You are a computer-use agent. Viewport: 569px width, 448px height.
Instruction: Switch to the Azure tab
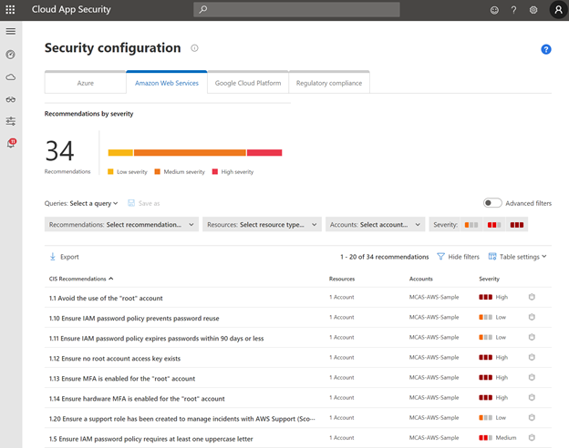coord(86,82)
